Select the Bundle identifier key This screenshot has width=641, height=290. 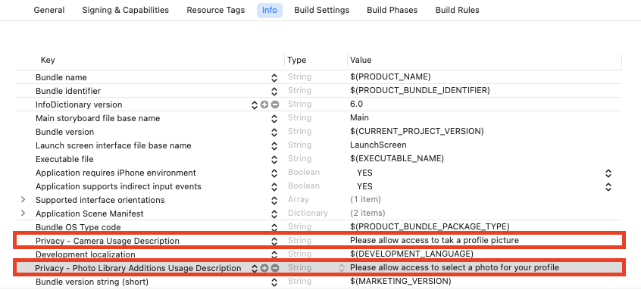click(x=68, y=91)
